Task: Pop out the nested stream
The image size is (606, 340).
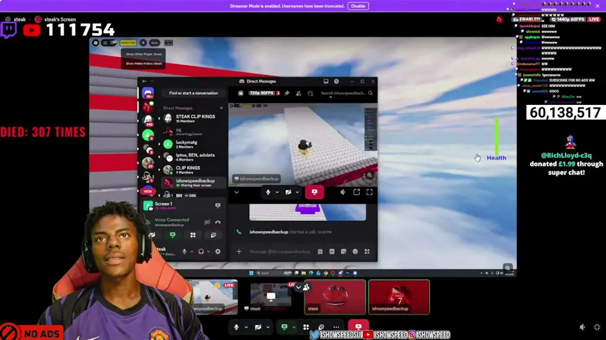Action: 356,192
